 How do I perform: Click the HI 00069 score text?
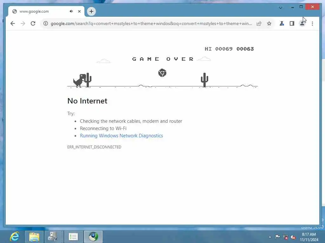(218, 49)
